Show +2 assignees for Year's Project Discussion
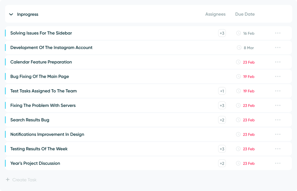The width and height of the screenshot is (297, 191). point(222,163)
